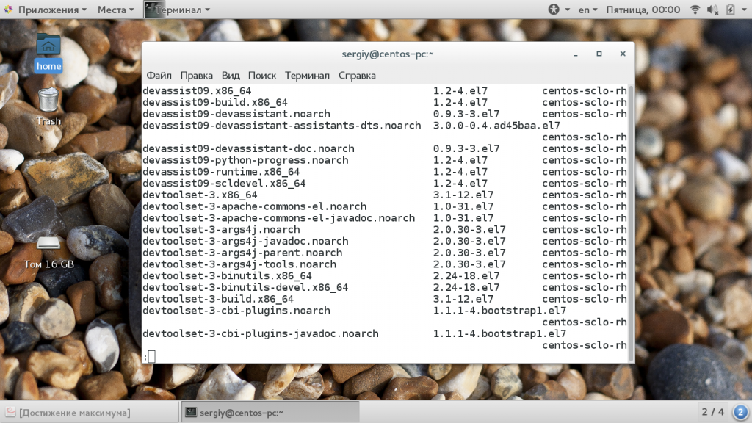Open the Справка help menu
This screenshot has width=752, height=423.
[357, 75]
